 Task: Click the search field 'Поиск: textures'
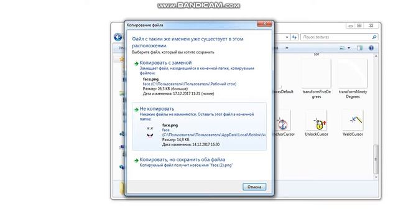(339, 37)
